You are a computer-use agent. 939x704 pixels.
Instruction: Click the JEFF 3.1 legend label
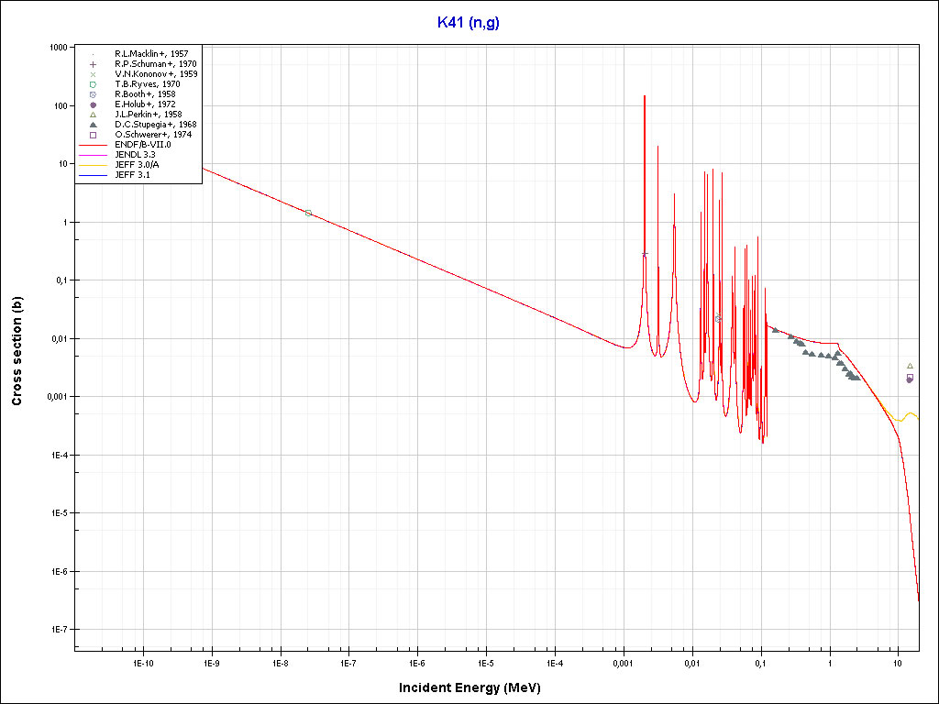coord(133,174)
